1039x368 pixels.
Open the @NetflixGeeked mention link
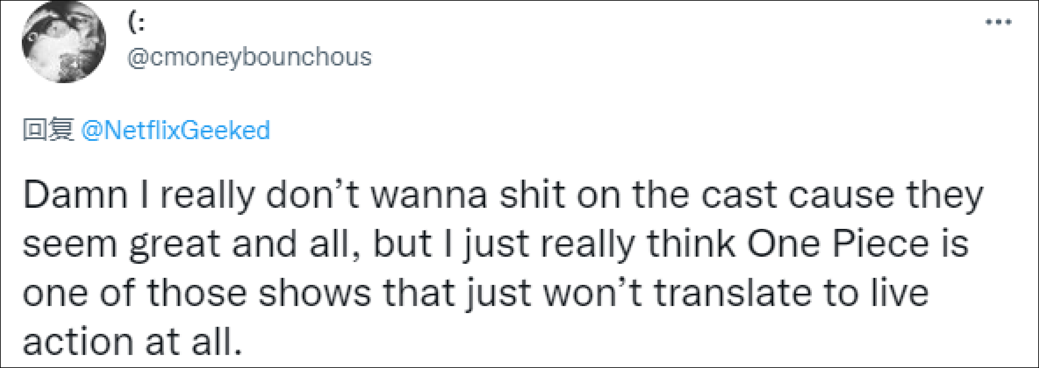click(x=175, y=131)
